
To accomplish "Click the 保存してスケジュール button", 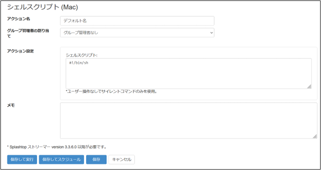I will coord(61,160).
